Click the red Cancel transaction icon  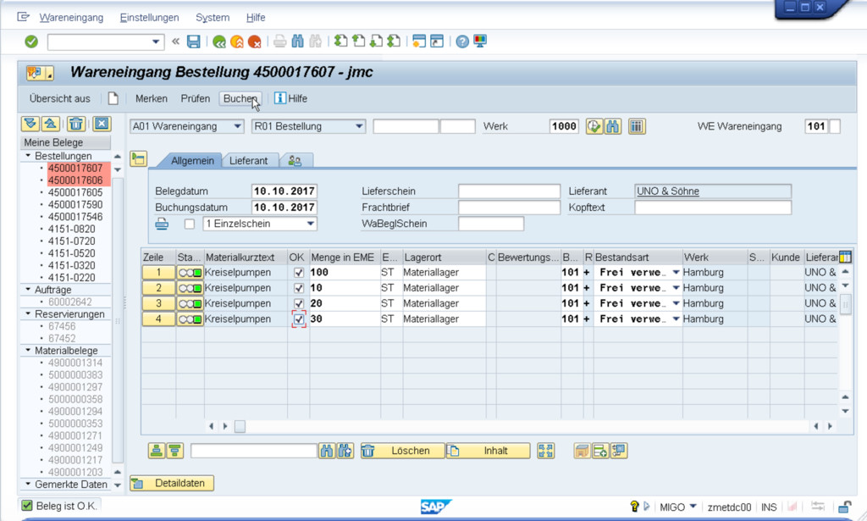point(255,42)
